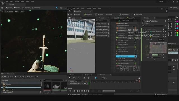This screenshot has height=101, width=179.
Task: Toggle the Sphere Location checkbox
Action: coord(135,45)
